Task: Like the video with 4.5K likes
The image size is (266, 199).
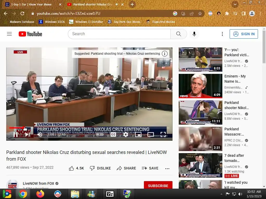Action: (76, 168)
